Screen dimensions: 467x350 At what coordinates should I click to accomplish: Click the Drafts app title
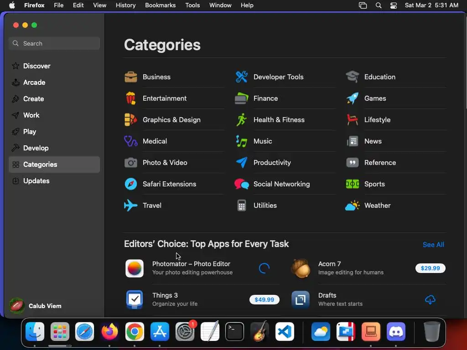point(327,295)
